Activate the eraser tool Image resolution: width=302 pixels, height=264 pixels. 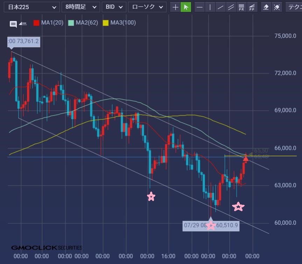point(266,7)
